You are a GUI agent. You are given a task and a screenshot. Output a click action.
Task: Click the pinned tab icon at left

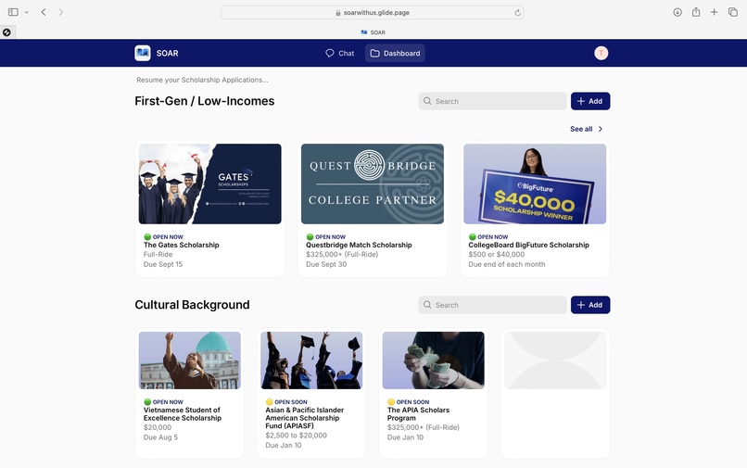click(6, 32)
